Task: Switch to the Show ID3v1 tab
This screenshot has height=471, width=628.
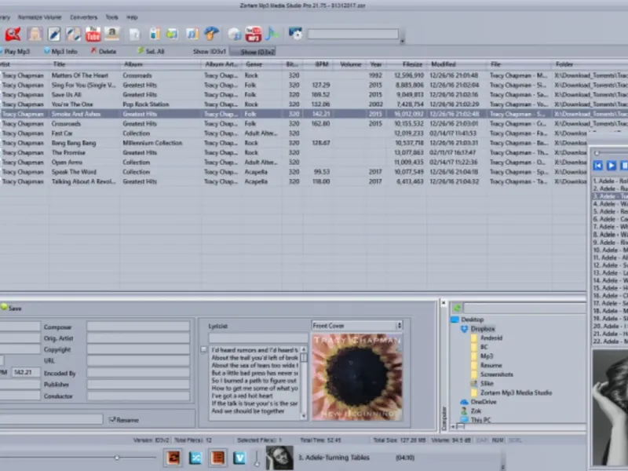Action: pos(210,51)
